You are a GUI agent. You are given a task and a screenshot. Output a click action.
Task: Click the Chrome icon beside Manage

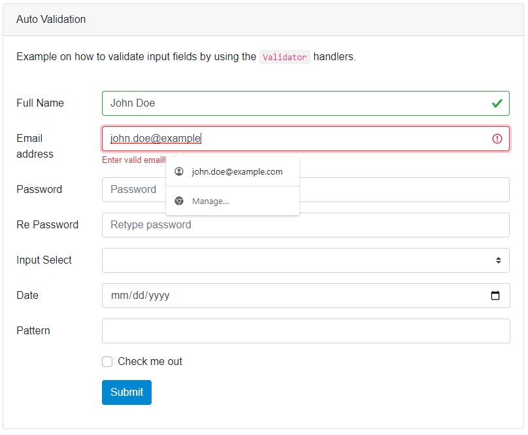179,201
